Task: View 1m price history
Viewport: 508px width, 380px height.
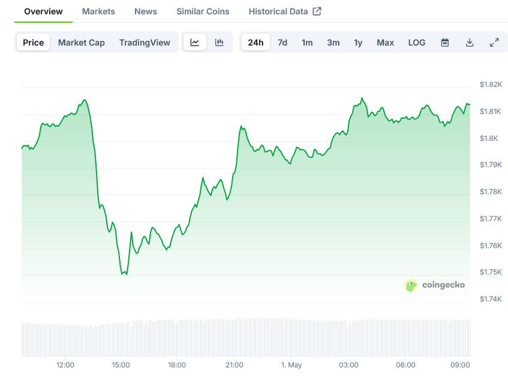Action: coord(307,42)
